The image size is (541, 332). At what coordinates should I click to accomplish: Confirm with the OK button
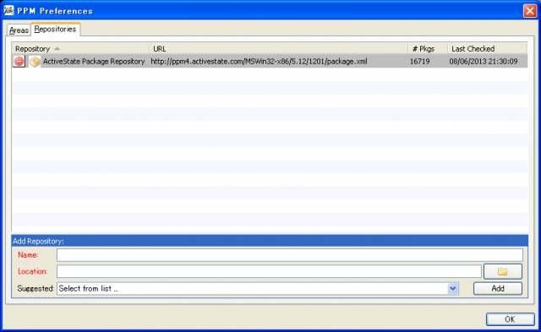click(510, 319)
